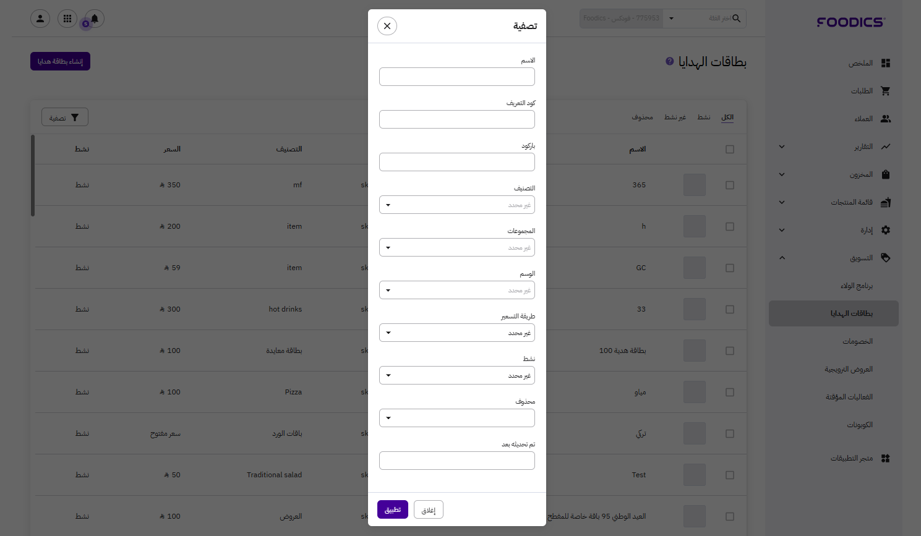Open the customers people icon
This screenshot has height=536, width=921.
(x=886, y=119)
